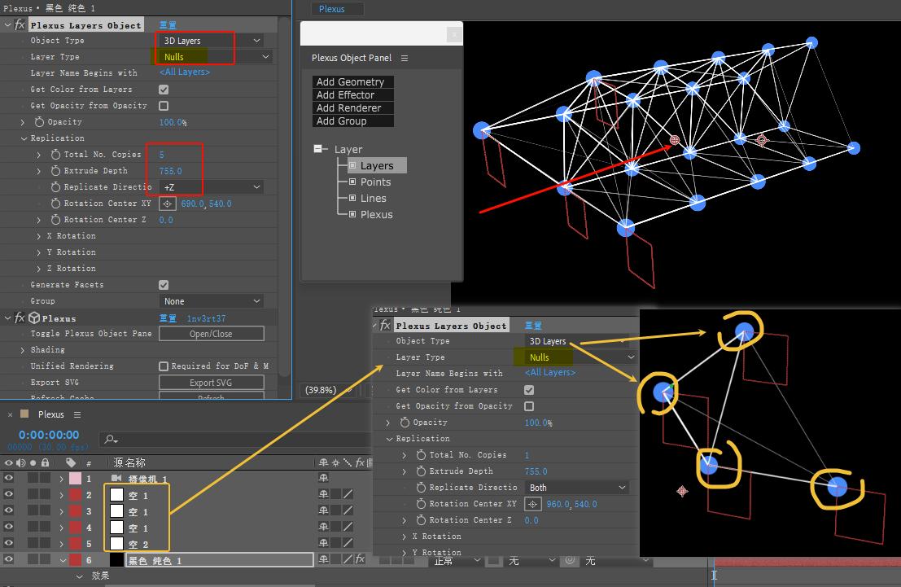Select Layers in the Plexus Object tree

(x=377, y=165)
